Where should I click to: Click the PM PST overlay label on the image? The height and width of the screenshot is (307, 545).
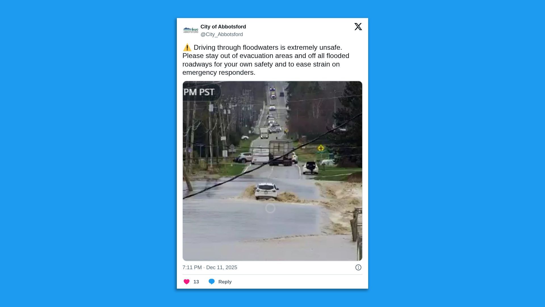click(x=199, y=92)
